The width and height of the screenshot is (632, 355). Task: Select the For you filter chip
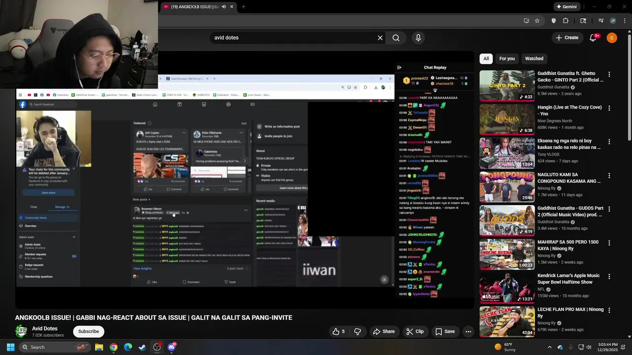tap(507, 59)
